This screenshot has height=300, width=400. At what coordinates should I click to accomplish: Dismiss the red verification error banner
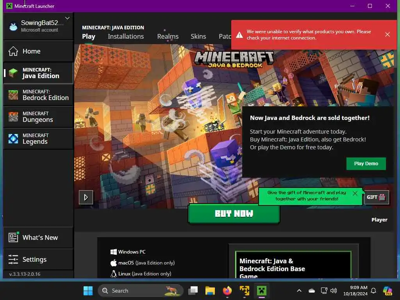click(x=387, y=34)
